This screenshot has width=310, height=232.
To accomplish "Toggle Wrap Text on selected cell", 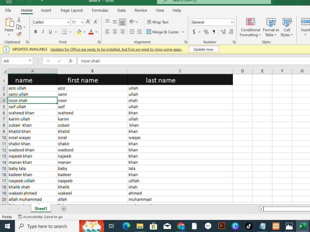I will (x=157, y=22).
